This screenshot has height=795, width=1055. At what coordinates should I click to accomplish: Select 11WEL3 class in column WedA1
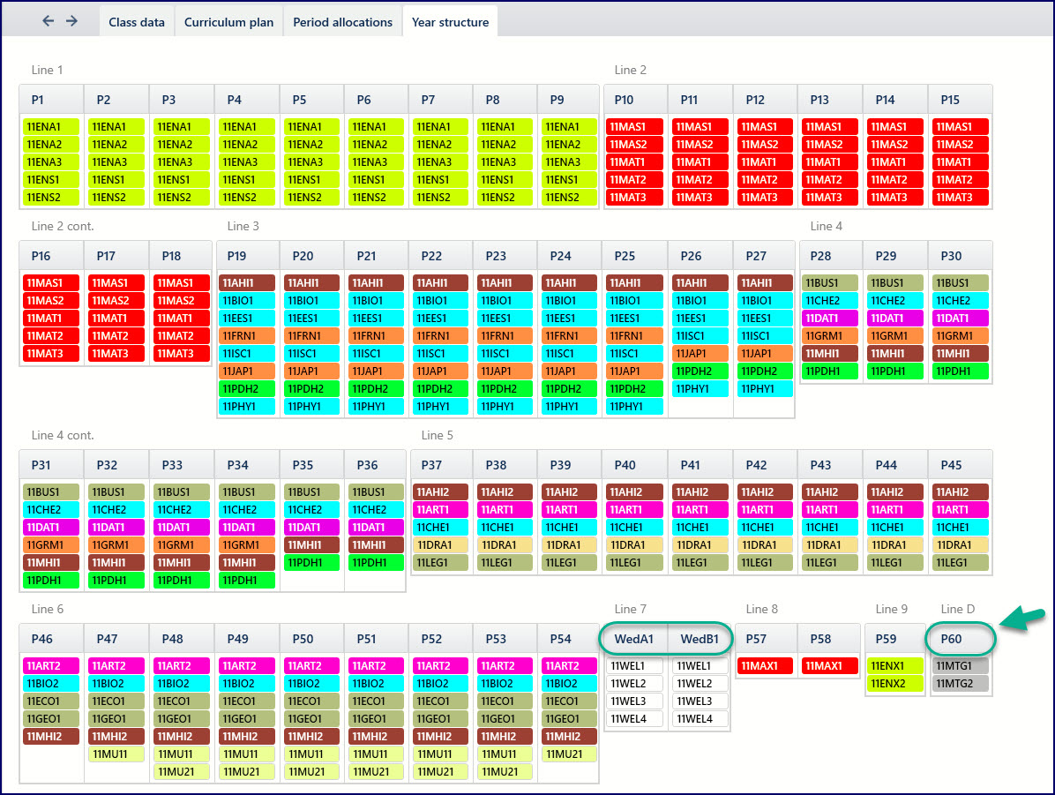(x=635, y=701)
